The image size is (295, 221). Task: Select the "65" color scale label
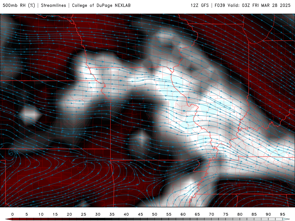[197, 214]
